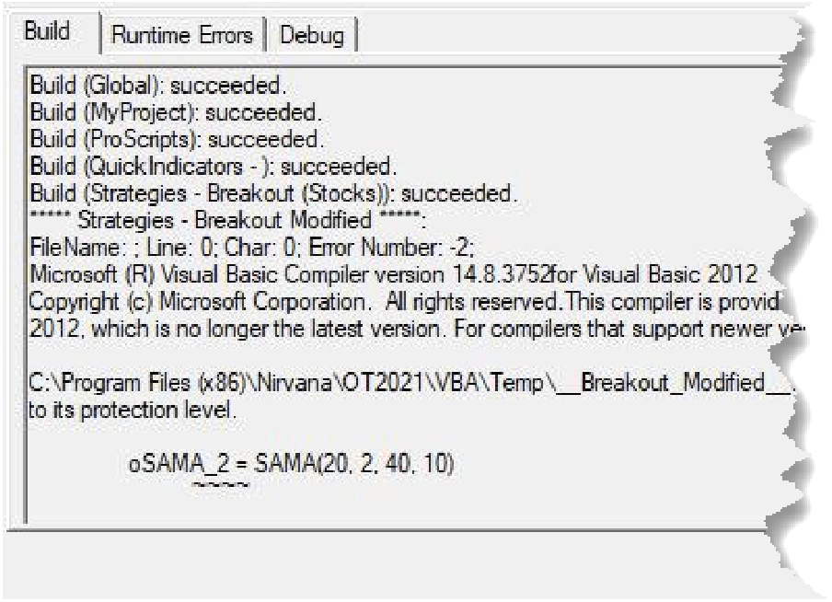Click the Nirvana OT2021 VBA Temp file path
The width and height of the screenshot is (832, 602).
411,383
